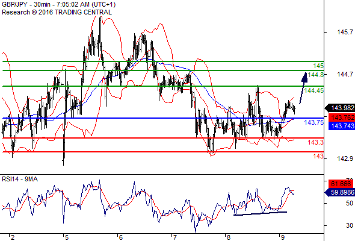Click the 144.8 resistance level label
The height and width of the screenshot is (241, 355).
tap(316, 75)
